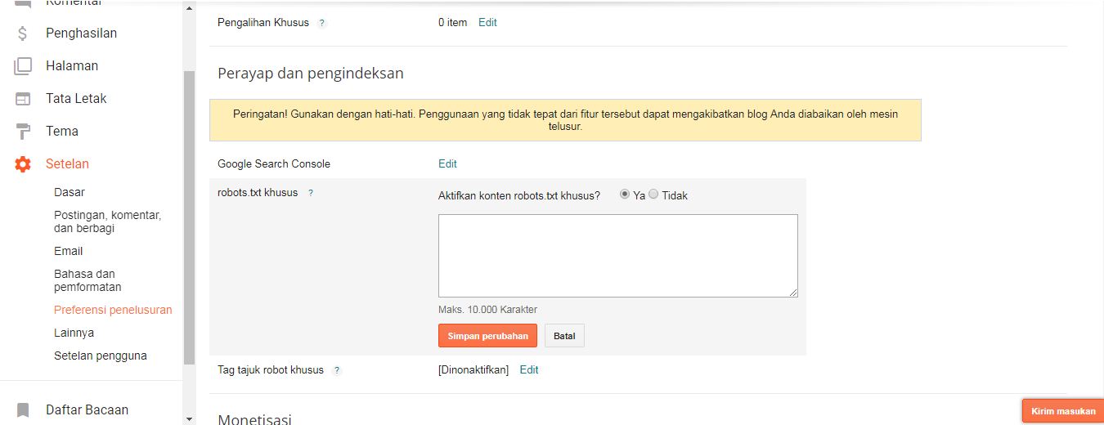Screen dimensions: 1104x425
Task: Go to Setelan pengguna submenu
Action: [101, 356]
